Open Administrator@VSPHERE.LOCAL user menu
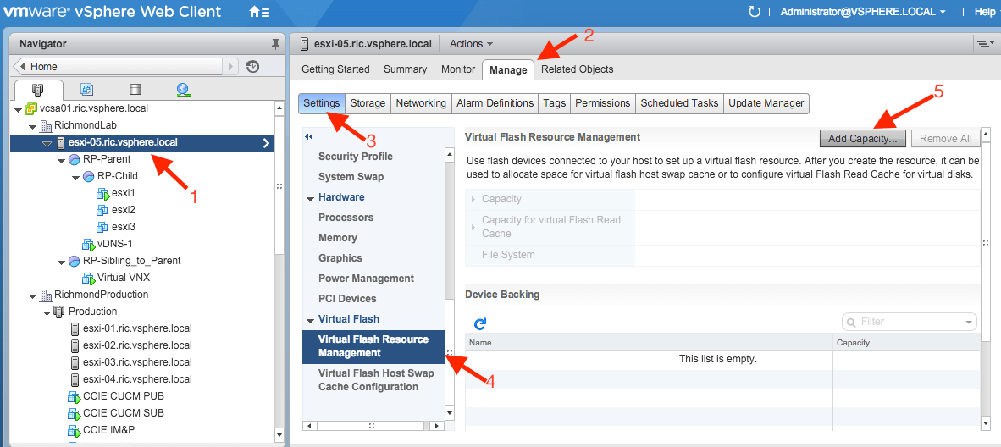Image resolution: width=1001 pixels, height=447 pixels. (863, 12)
